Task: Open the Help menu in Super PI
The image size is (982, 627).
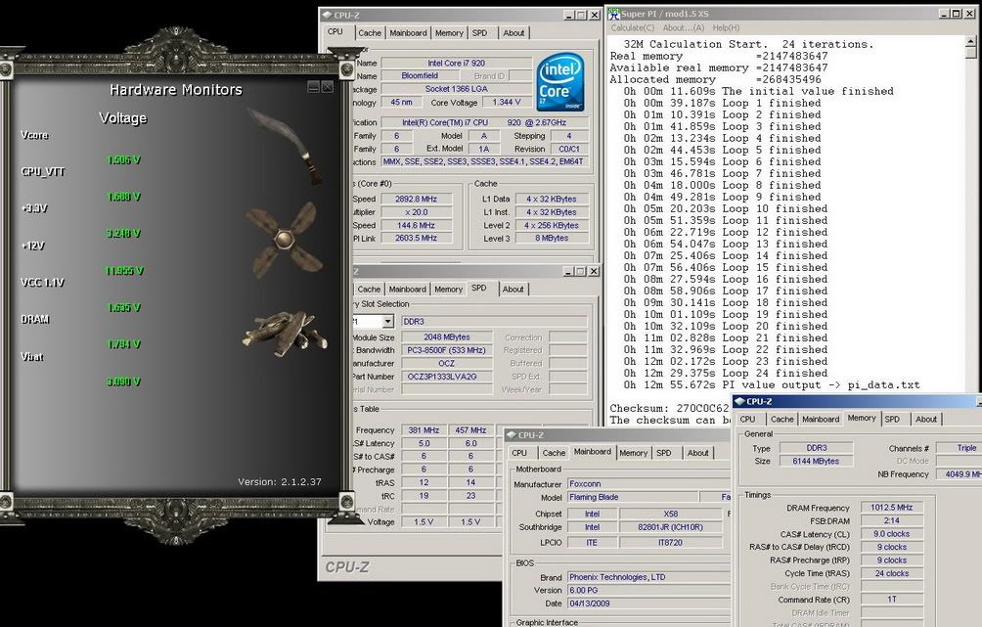Action: point(726,27)
